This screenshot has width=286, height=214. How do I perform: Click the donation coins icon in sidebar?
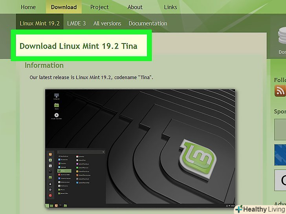pos(282,36)
